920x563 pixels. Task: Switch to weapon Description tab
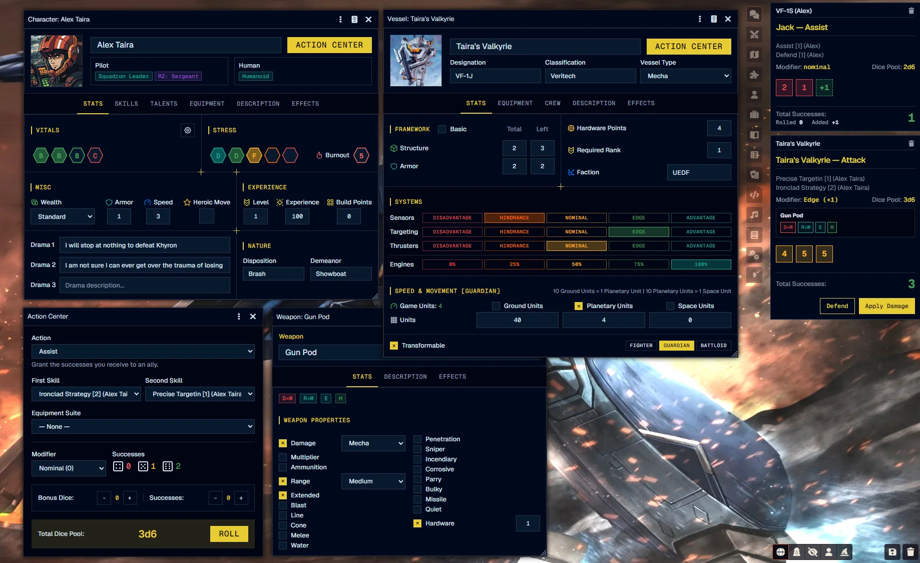405,377
